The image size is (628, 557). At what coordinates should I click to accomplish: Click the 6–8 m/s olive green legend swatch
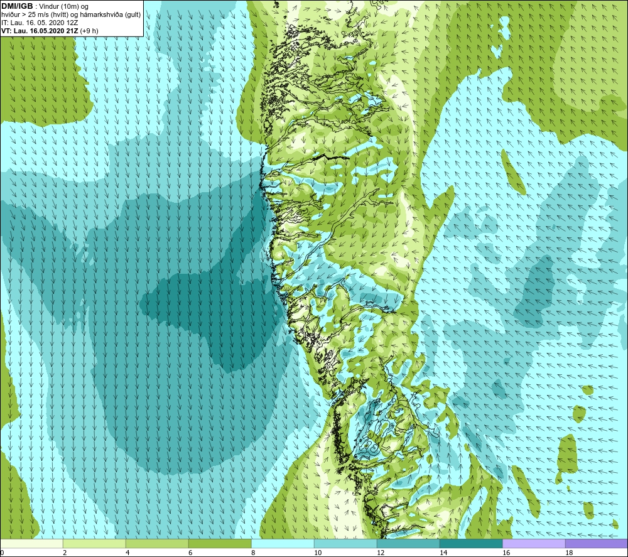(x=220, y=543)
